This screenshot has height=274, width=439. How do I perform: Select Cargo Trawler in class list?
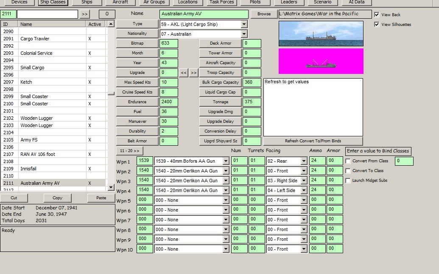point(54,39)
